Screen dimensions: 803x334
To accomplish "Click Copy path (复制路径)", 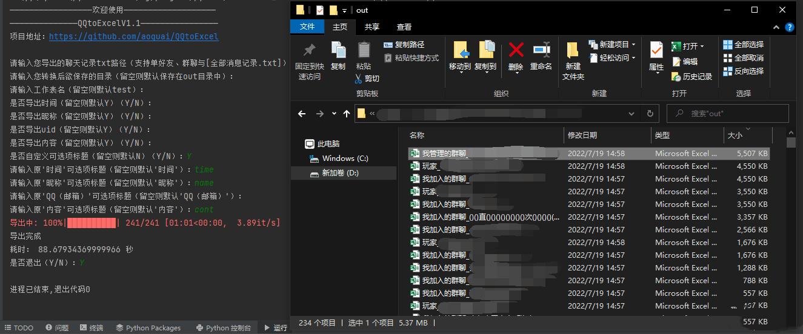I will coord(404,45).
